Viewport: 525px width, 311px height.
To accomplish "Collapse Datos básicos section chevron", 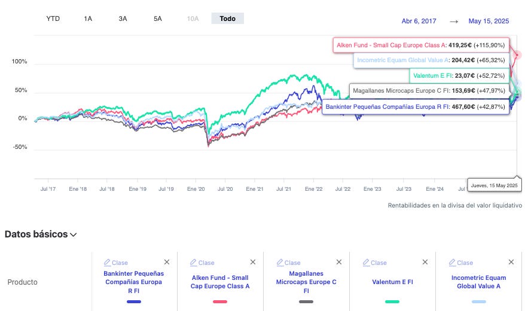I will coord(74,234).
